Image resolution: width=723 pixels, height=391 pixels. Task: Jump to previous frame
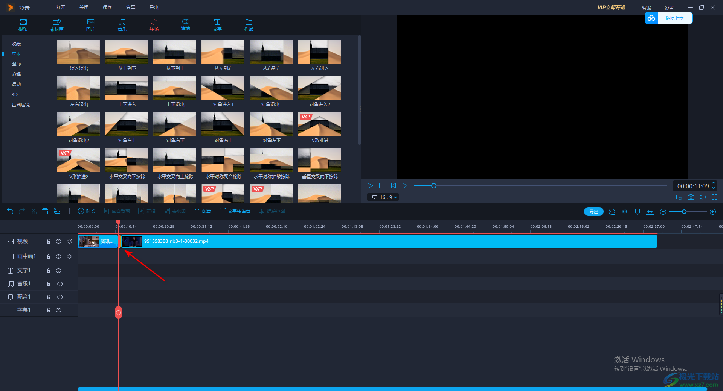click(x=394, y=186)
